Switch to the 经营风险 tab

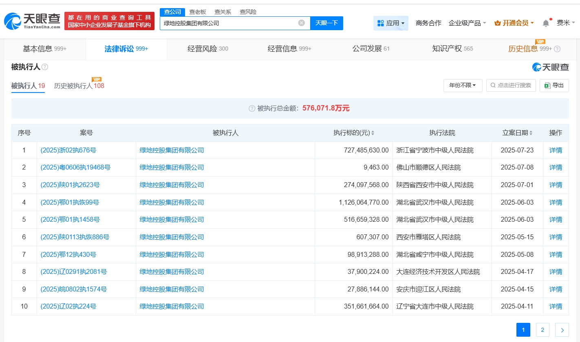pos(208,49)
